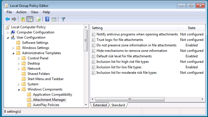Click the horizontal scrollbar right arrow
This screenshot has width=208, height=117.
(x=202, y=99)
